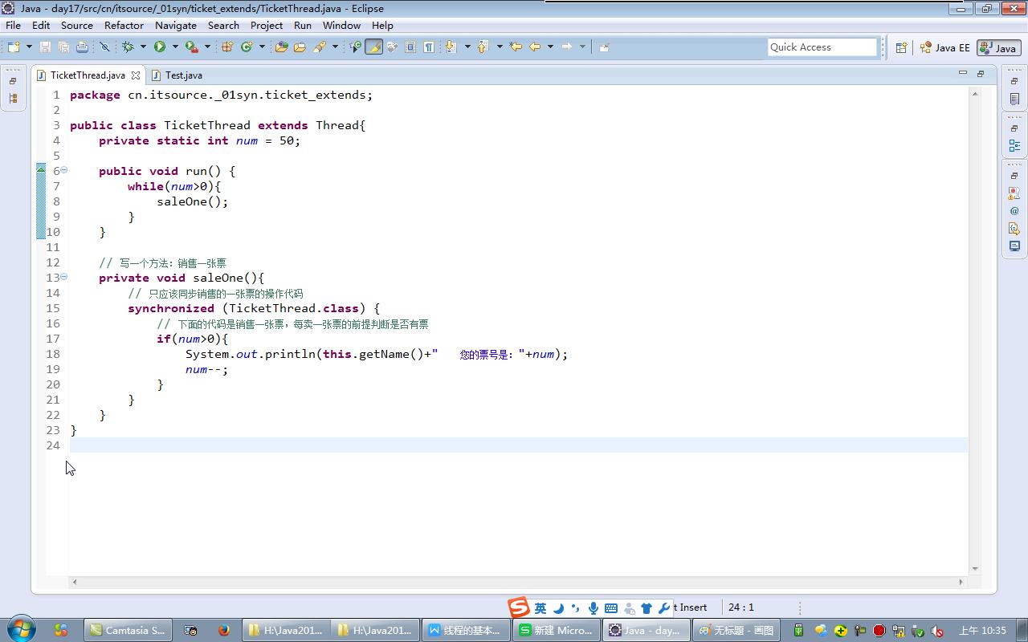Click the New Java Class icon
This screenshot has height=642, width=1028.
click(247, 47)
